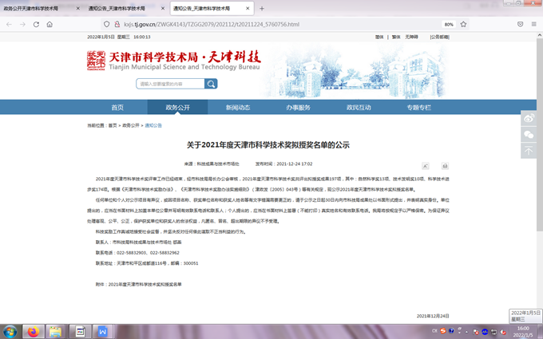543x339 pixels.
Task: Reload the current page
Action: (x=36, y=24)
